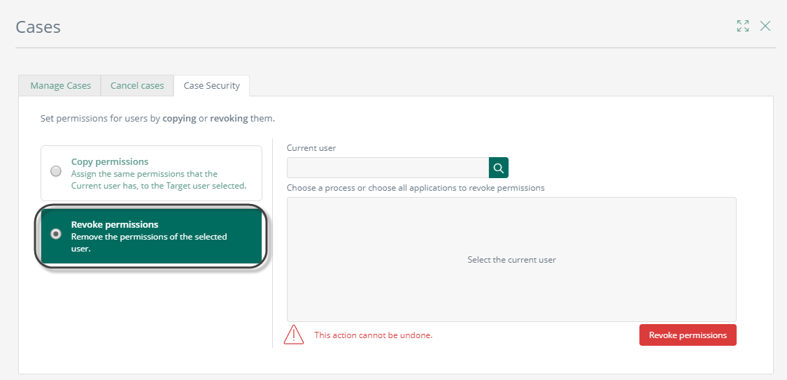Focus the Current user input field
Screen dimensions: 787x380
click(x=388, y=168)
